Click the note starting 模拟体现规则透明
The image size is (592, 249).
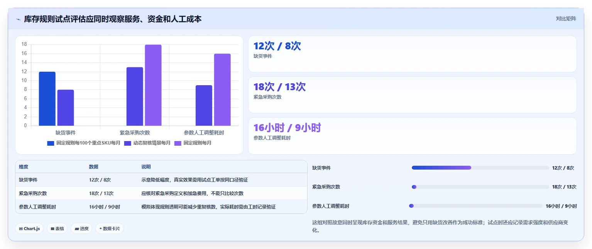click(208, 207)
